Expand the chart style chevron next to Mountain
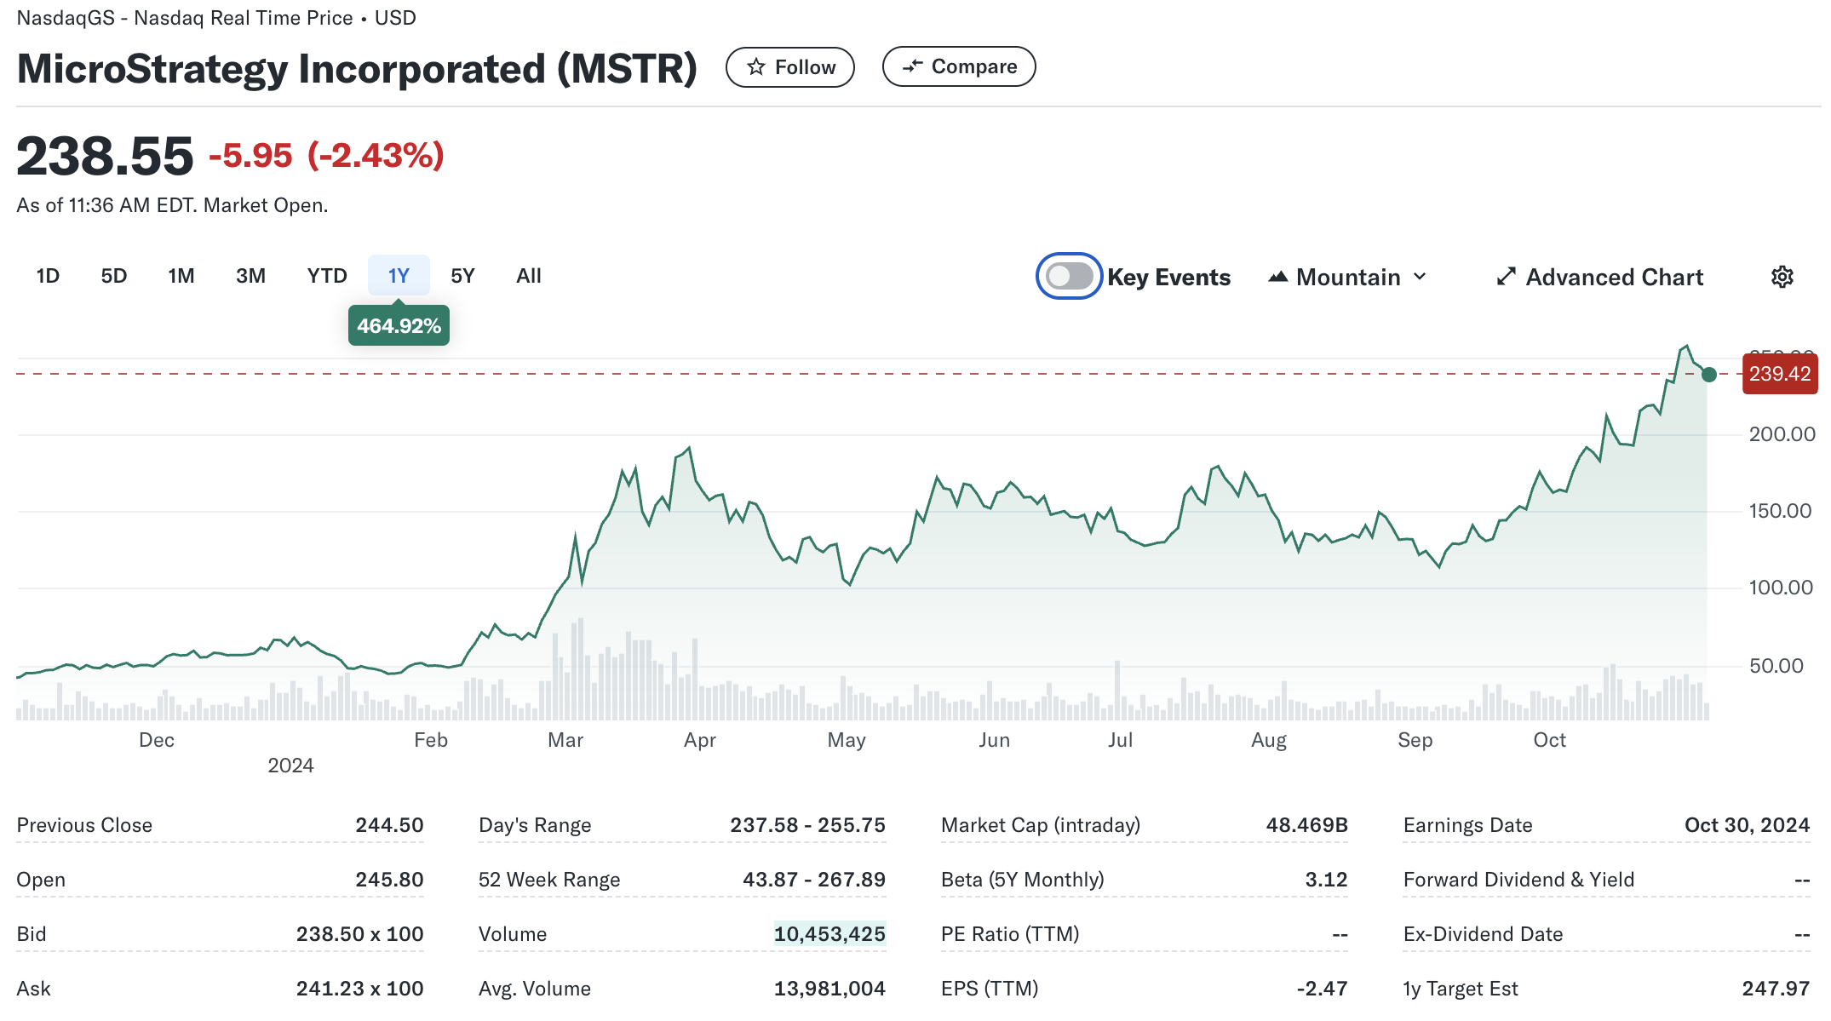1831x1021 pixels. pos(1419,276)
